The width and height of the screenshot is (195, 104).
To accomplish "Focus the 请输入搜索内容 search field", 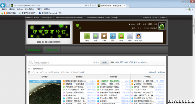I will (x=64, y=62).
